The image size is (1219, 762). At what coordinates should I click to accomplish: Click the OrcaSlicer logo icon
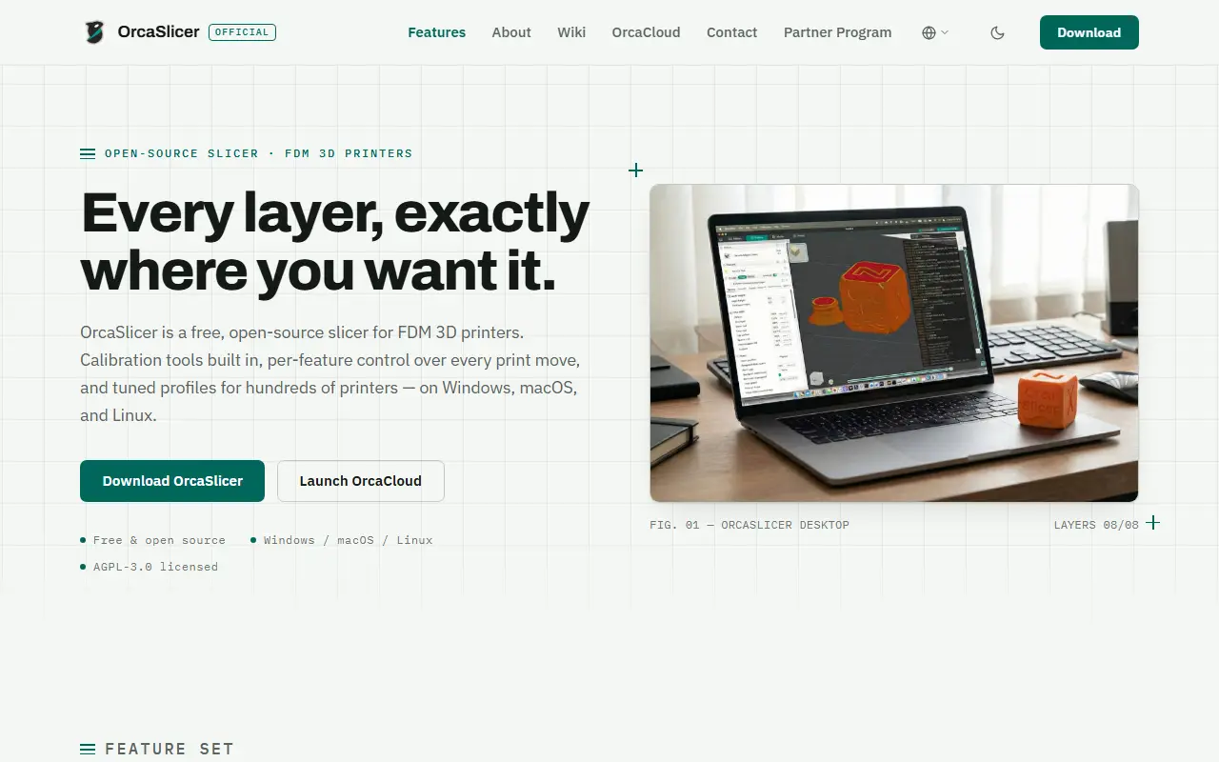coord(93,32)
